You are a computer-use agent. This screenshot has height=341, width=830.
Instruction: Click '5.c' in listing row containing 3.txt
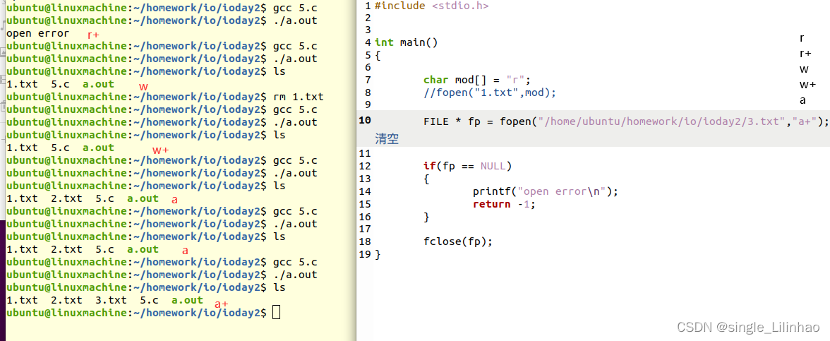(150, 300)
